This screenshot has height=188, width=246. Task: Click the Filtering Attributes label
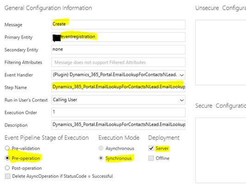[24, 62]
